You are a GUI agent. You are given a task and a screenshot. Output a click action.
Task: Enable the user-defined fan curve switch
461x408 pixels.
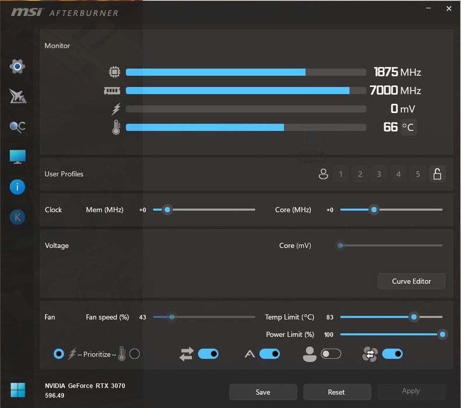click(331, 354)
